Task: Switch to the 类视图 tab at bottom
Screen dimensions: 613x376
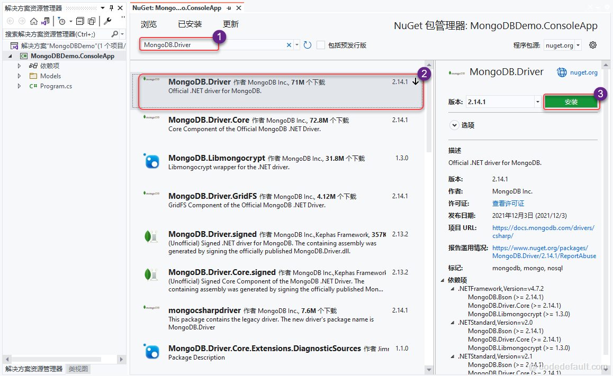Action: click(77, 369)
